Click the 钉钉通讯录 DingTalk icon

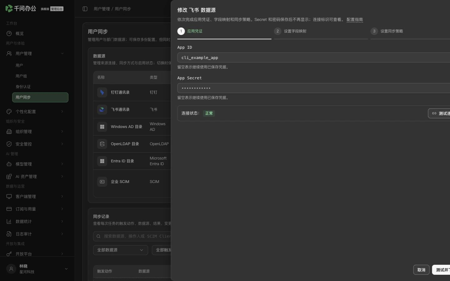click(102, 92)
